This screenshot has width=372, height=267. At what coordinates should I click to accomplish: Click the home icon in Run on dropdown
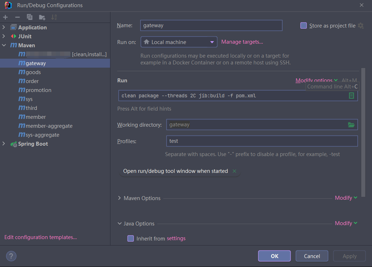[147, 42]
